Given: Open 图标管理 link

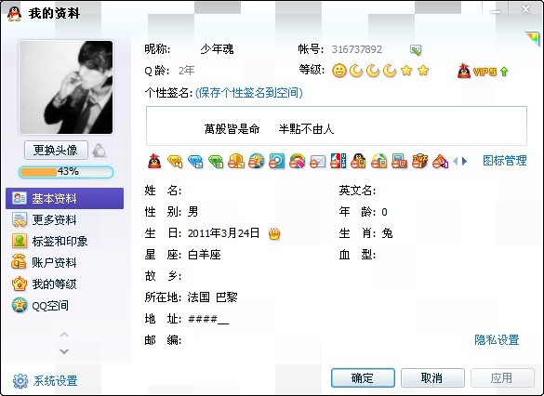Looking at the screenshot, I should pyautogui.click(x=505, y=161).
